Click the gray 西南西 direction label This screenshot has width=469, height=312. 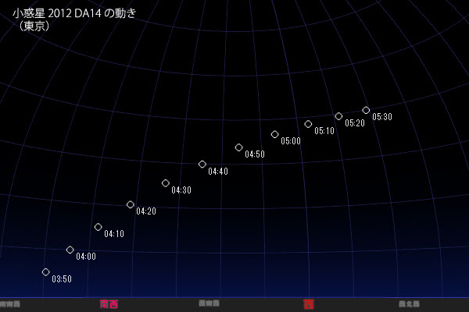point(209,303)
